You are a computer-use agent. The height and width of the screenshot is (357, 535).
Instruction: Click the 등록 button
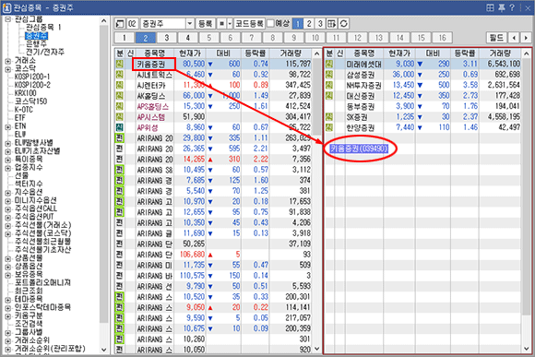click(x=206, y=24)
